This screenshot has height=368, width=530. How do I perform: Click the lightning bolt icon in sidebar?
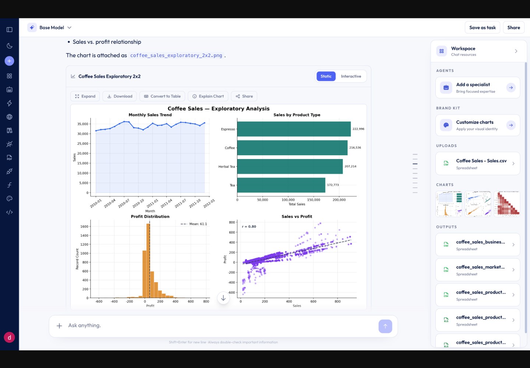pyautogui.click(x=10, y=103)
